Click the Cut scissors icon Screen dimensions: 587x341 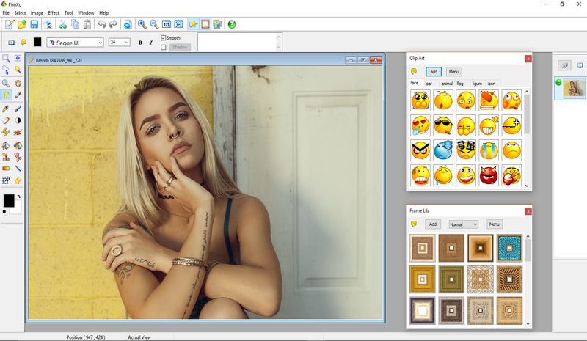pos(63,24)
